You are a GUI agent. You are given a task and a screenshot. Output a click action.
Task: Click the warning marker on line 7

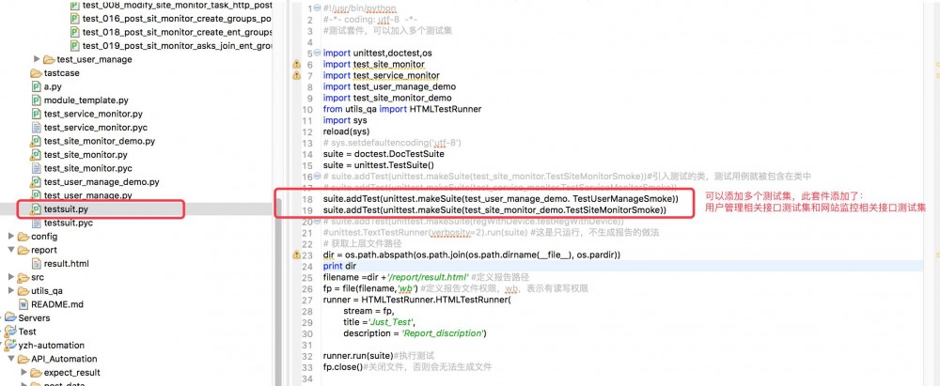[296, 75]
